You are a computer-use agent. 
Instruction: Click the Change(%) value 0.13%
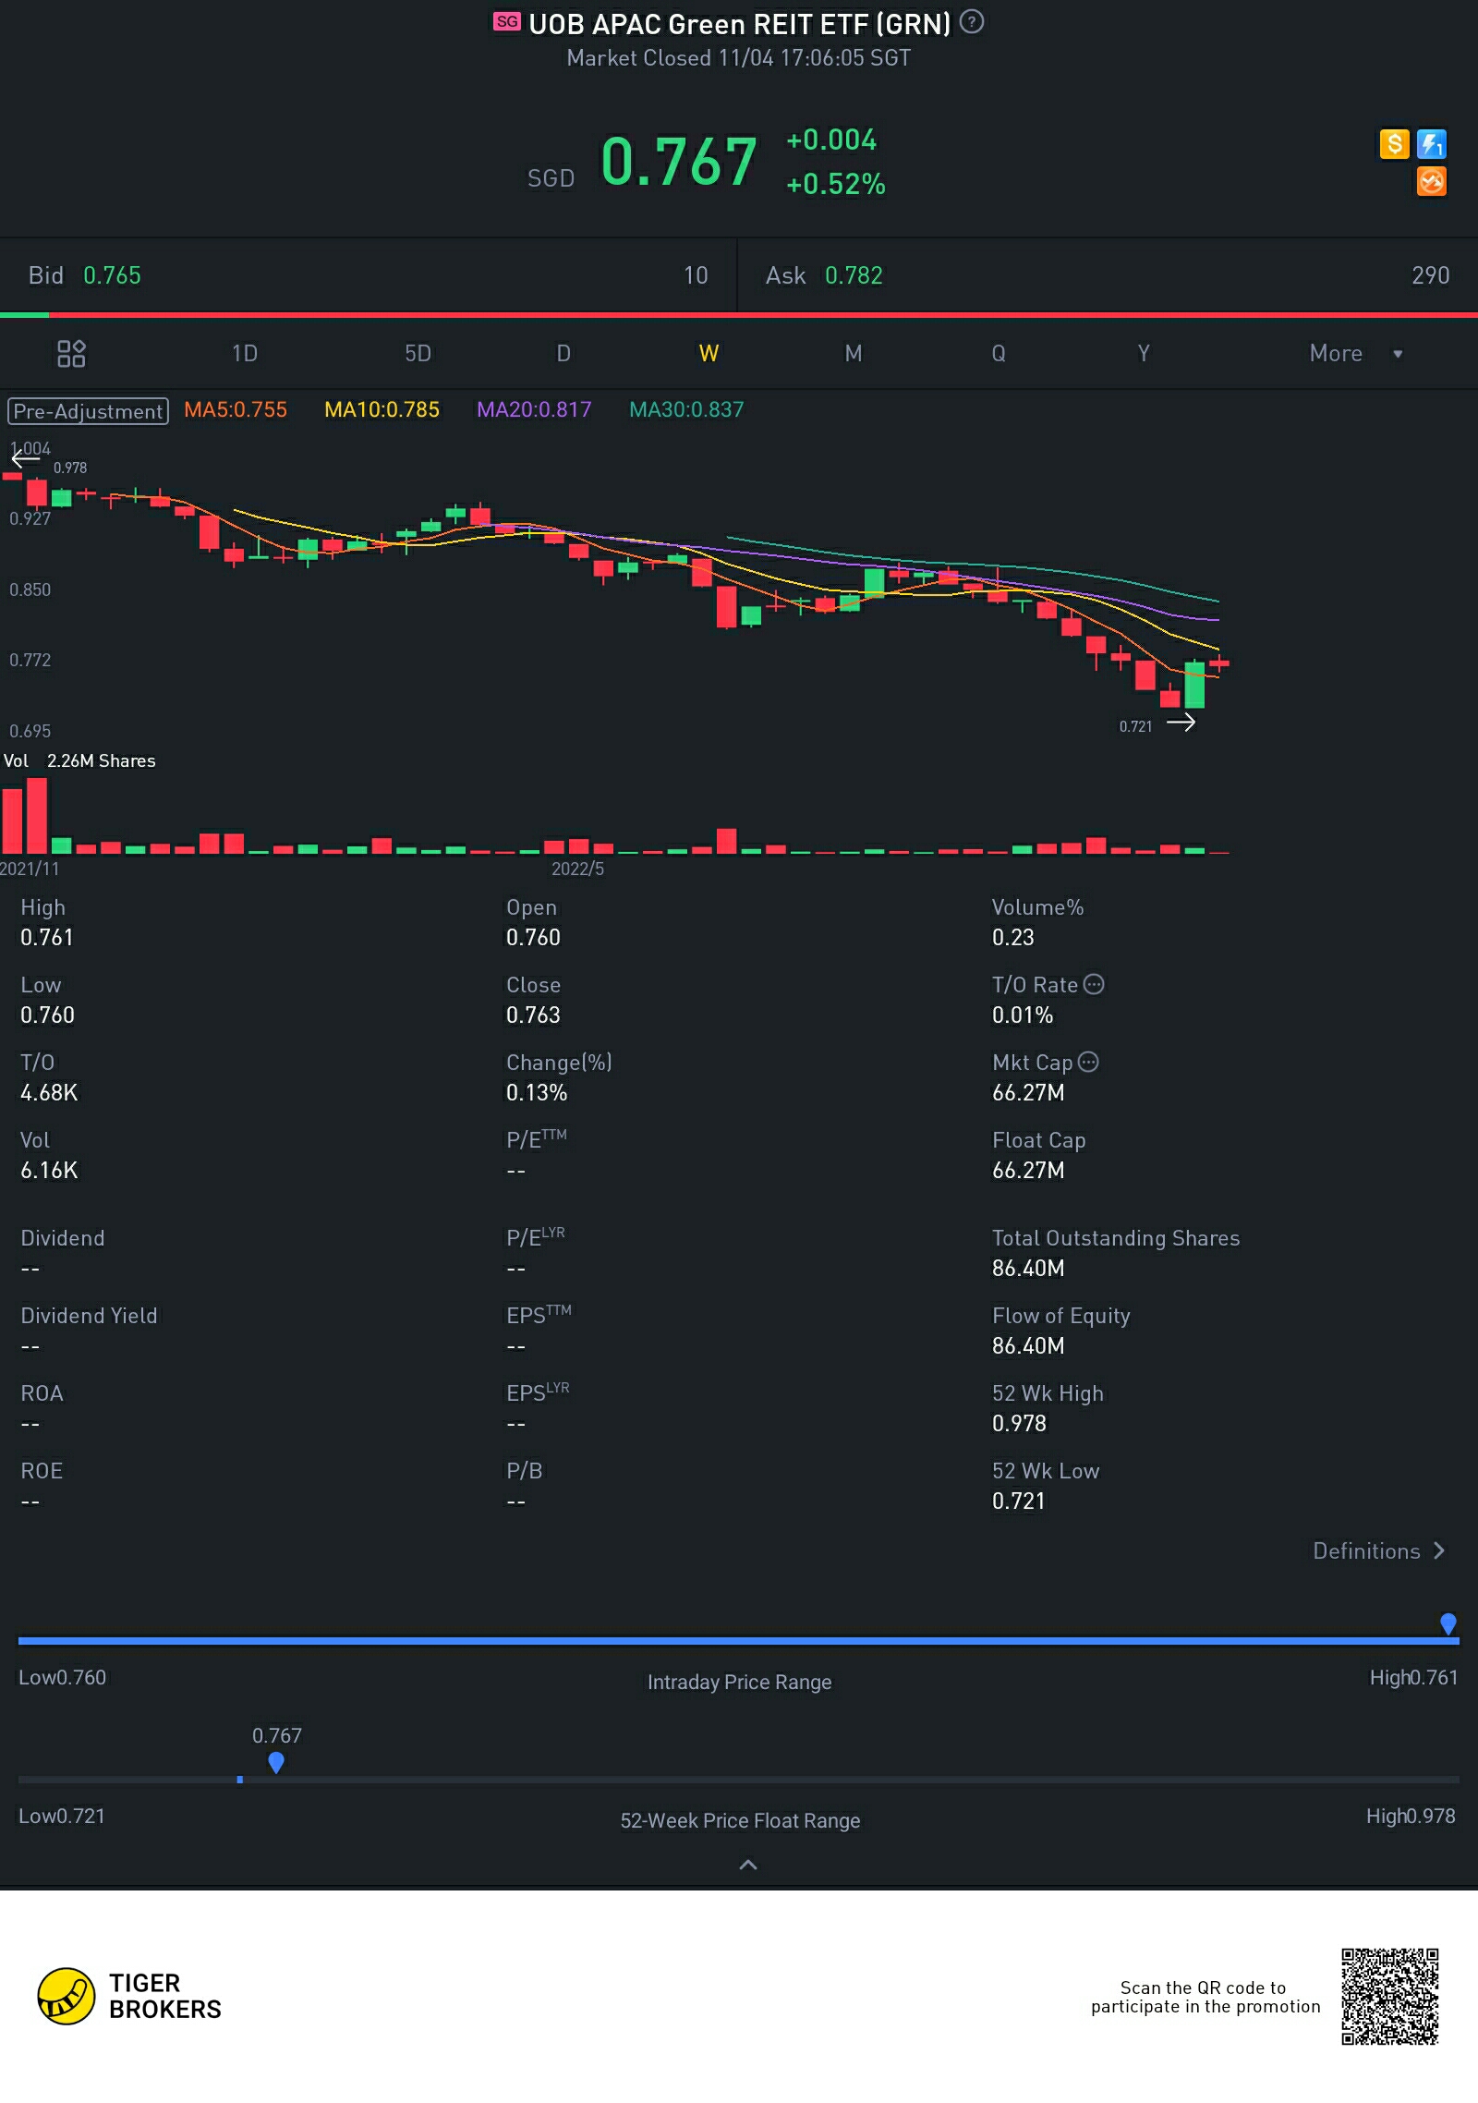[536, 1092]
